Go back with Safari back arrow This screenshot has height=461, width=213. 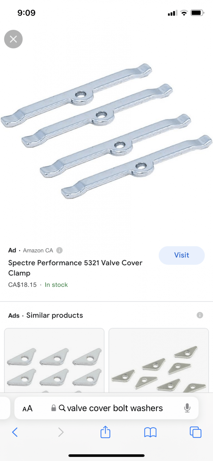pyautogui.click(x=15, y=432)
